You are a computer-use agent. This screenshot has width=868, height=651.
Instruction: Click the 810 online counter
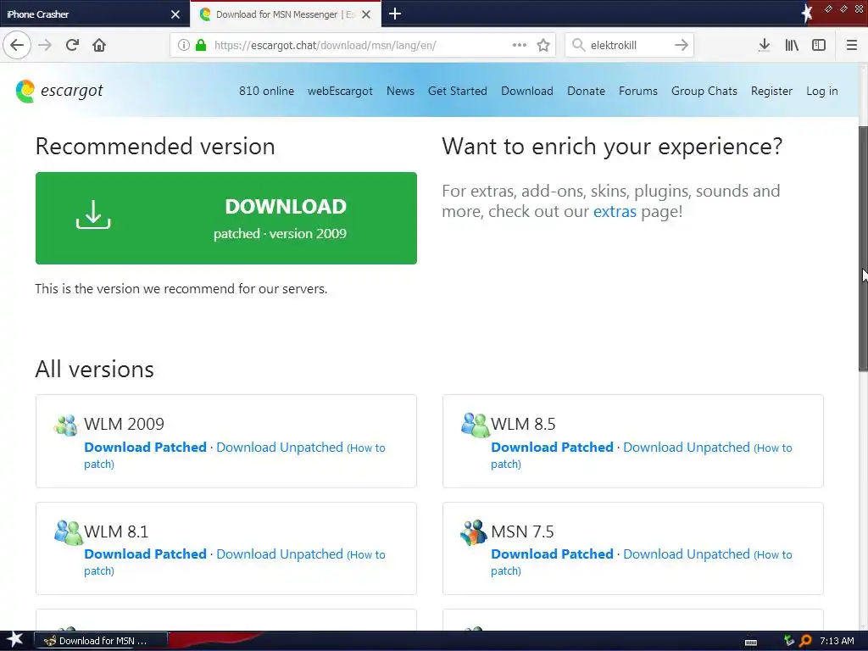[266, 91]
